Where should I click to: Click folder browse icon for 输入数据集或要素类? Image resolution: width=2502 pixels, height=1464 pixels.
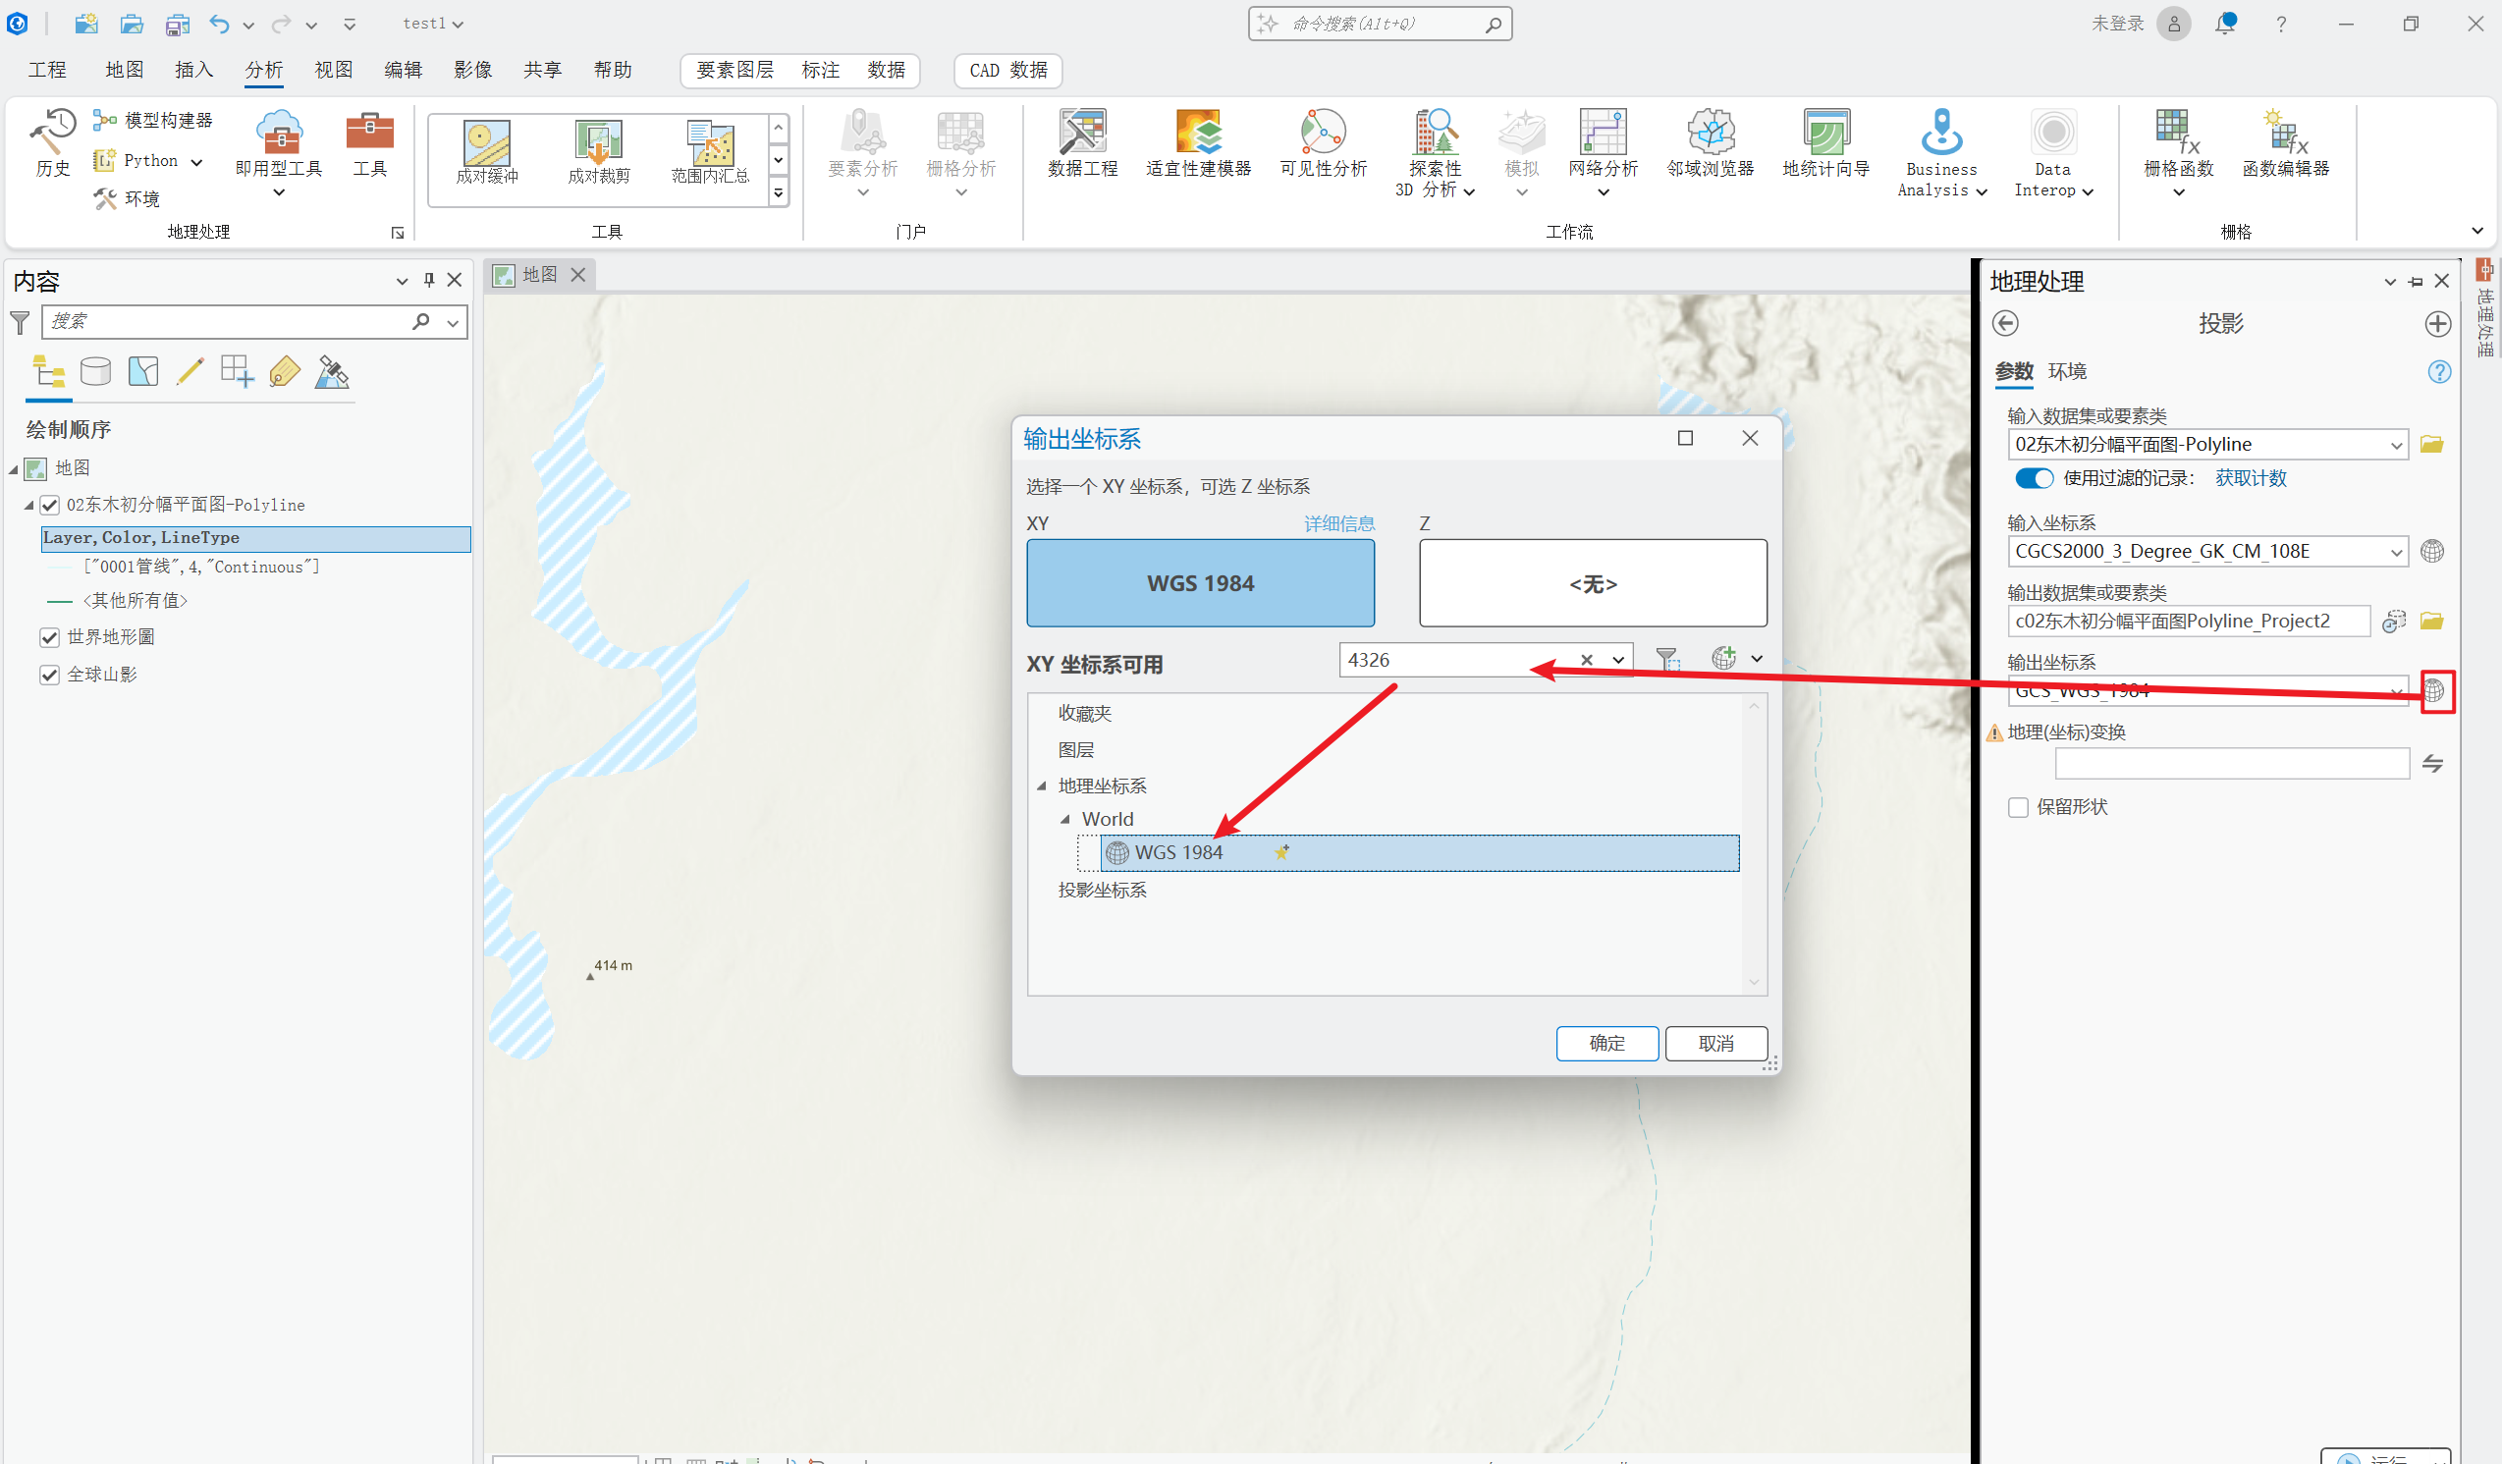point(2431,444)
